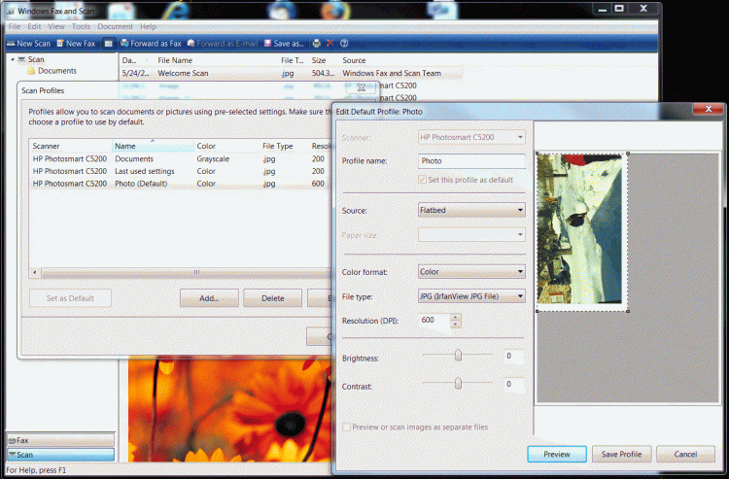Select the Photo (Default) profile row
729x479 pixels.
pos(181,184)
